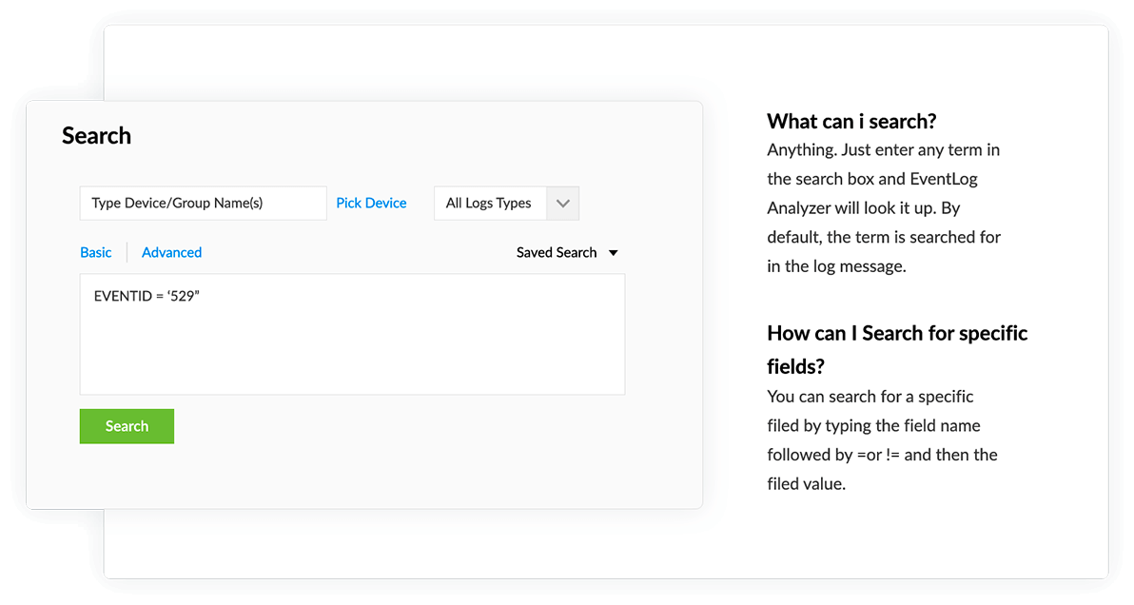Viewport: 1134px width, 605px height.
Task: Click the "=or !=" operator text
Action: [x=878, y=455]
